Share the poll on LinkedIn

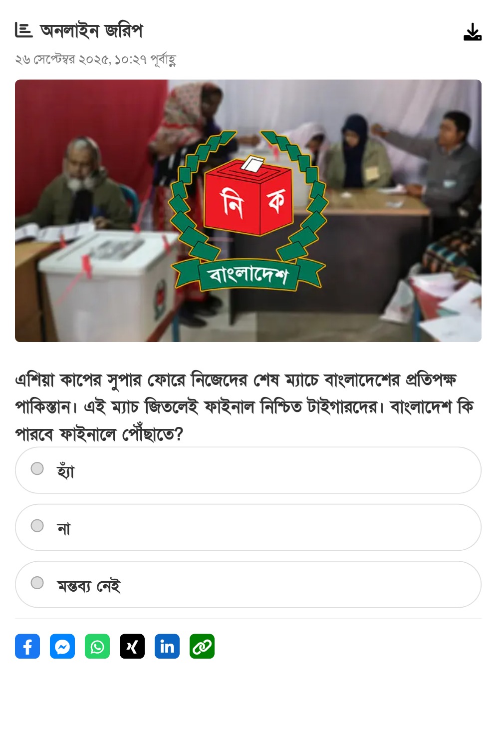(167, 646)
